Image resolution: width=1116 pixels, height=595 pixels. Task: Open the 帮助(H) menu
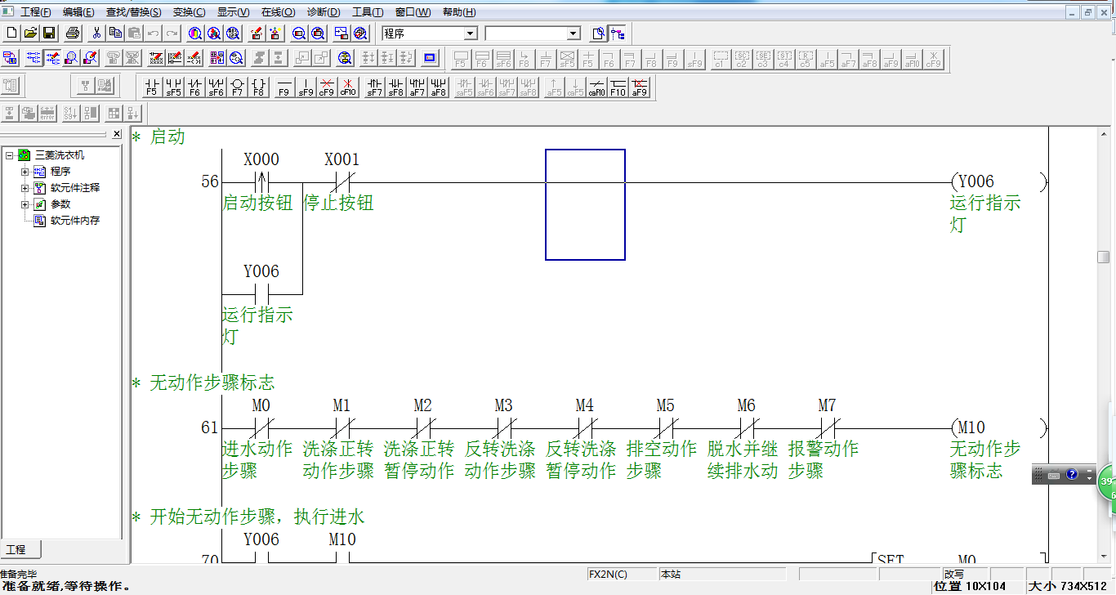pos(458,12)
